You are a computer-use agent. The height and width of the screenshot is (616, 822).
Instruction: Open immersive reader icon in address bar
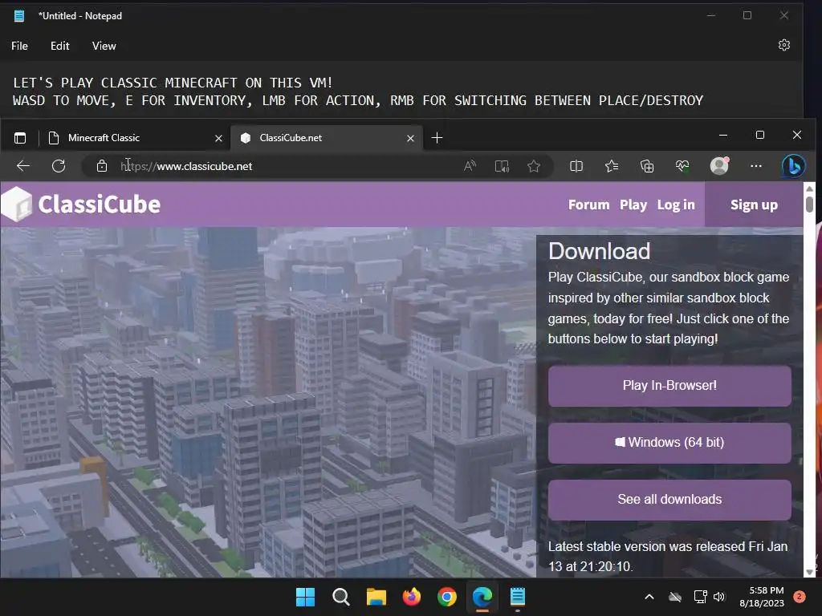[502, 166]
